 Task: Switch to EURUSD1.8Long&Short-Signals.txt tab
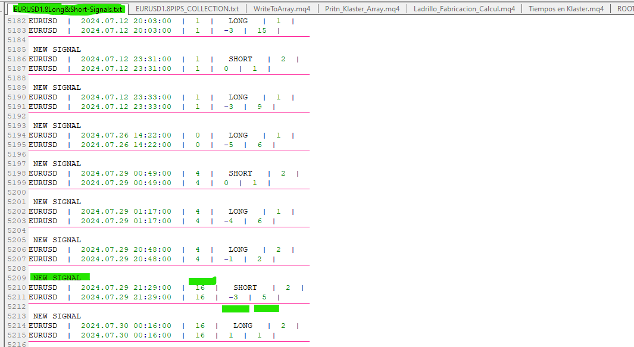point(67,9)
